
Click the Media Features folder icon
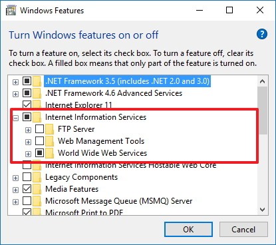pyautogui.click(x=37, y=189)
